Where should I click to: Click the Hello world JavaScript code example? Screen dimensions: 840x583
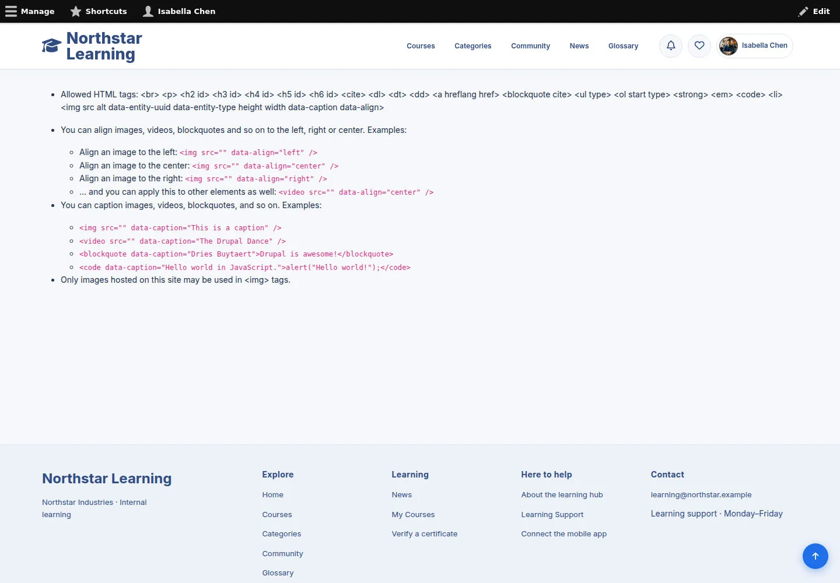point(245,268)
